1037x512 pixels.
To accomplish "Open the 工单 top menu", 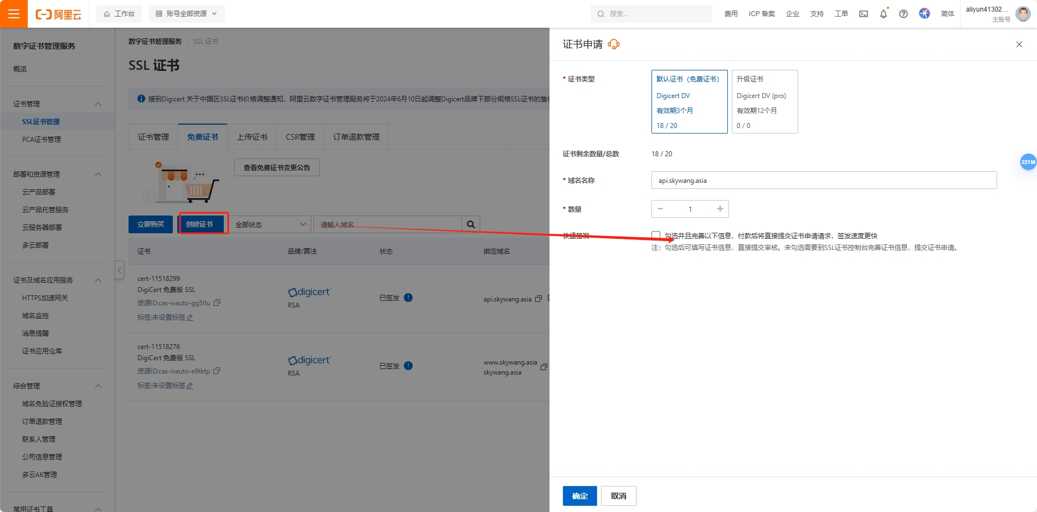I will point(841,14).
